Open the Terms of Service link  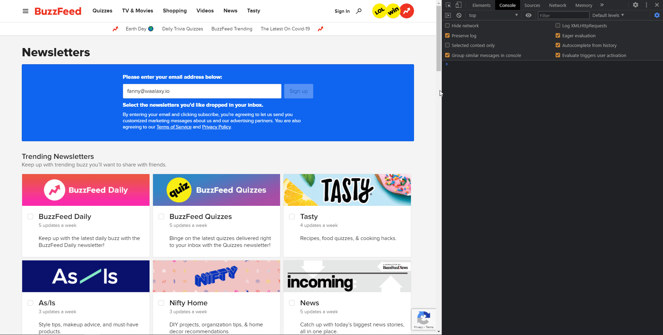(x=174, y=127)
